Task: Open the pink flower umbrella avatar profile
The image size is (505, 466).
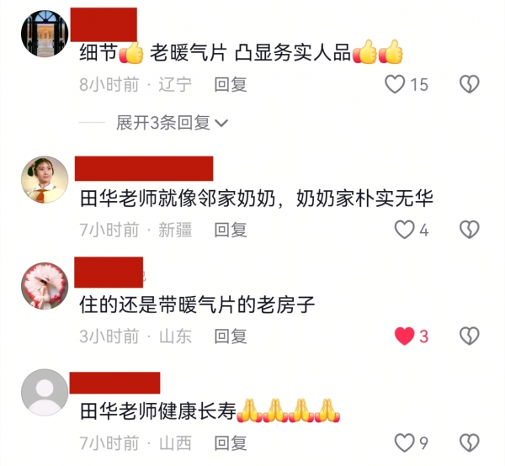Action: [45, 286]
